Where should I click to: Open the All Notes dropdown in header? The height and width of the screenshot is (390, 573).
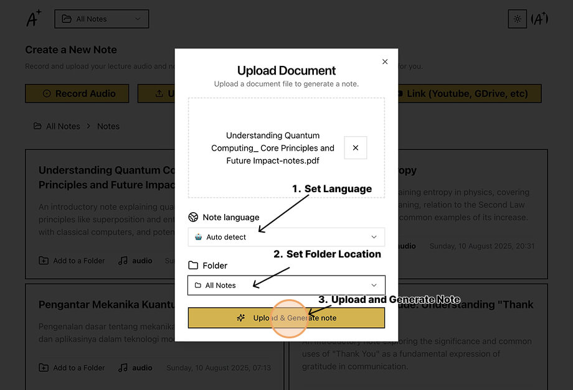coord(102,19)
